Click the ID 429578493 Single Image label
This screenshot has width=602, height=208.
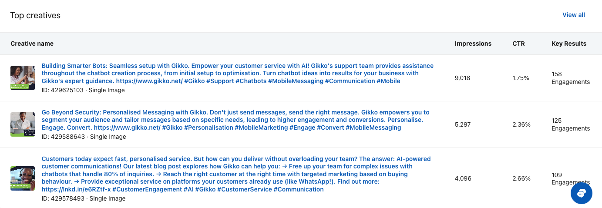pos(83,198)
